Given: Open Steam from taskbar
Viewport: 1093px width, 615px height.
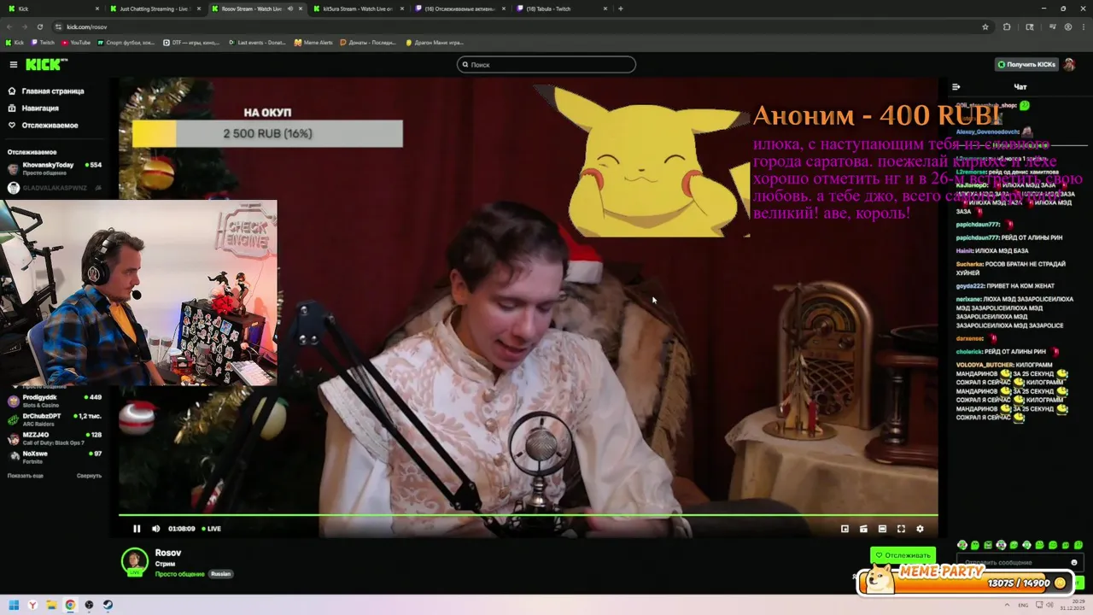Looking at the screenshot, I should 108,605.
